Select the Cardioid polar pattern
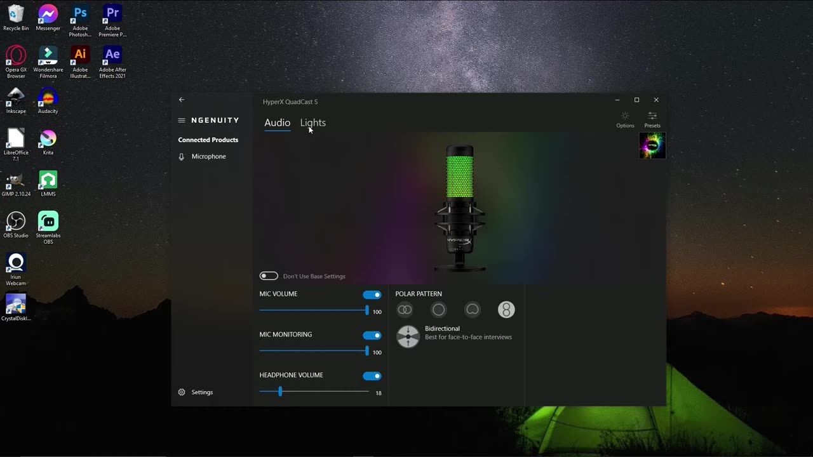The height and width of the screenshot is (457, 813). coord(473,310)
